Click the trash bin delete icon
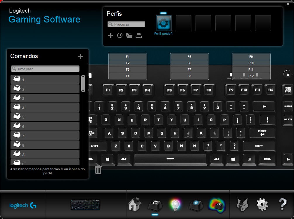The image size is (294, 219). tap(98, 169)
